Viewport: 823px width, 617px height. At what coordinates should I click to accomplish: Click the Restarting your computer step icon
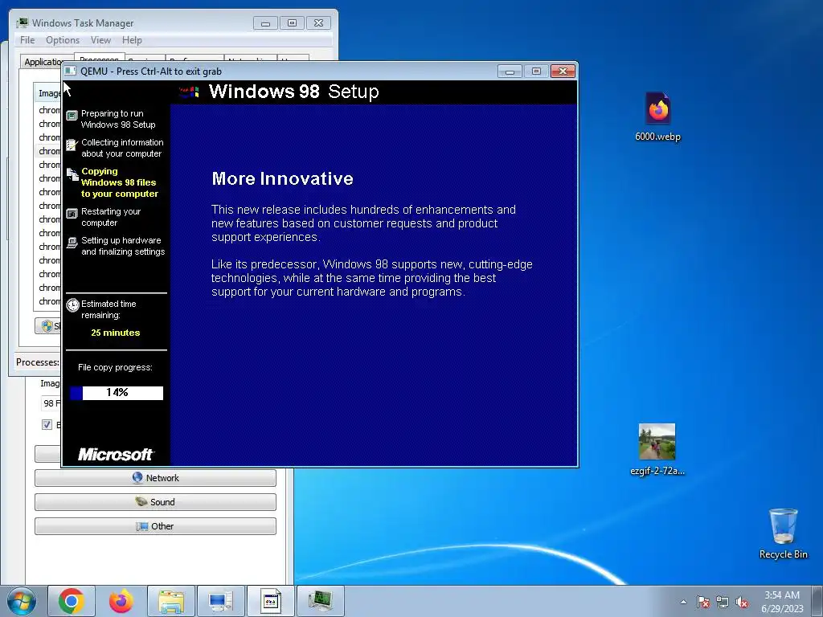click(72, 214)
